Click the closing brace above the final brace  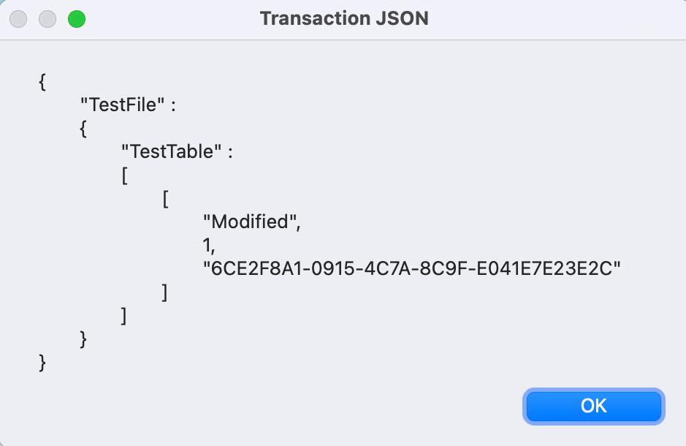(84, 339)
